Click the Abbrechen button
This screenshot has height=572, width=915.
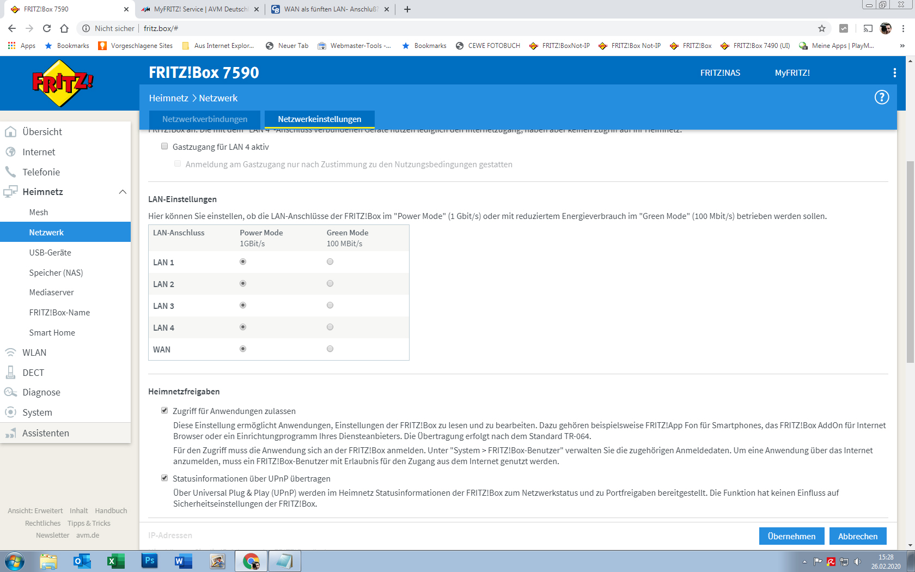(x=858, y=536)
